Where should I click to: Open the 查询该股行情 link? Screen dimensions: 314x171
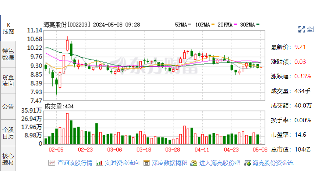[x=75, y=163]
